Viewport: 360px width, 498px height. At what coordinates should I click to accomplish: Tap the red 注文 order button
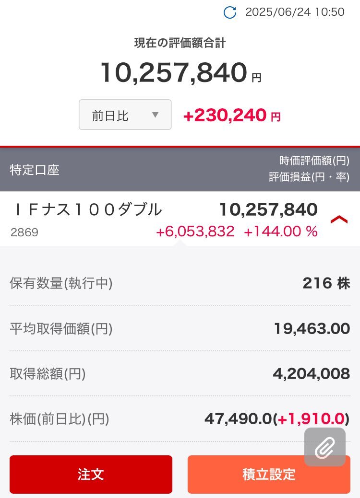pyautogui.click(x=91, y=474)
